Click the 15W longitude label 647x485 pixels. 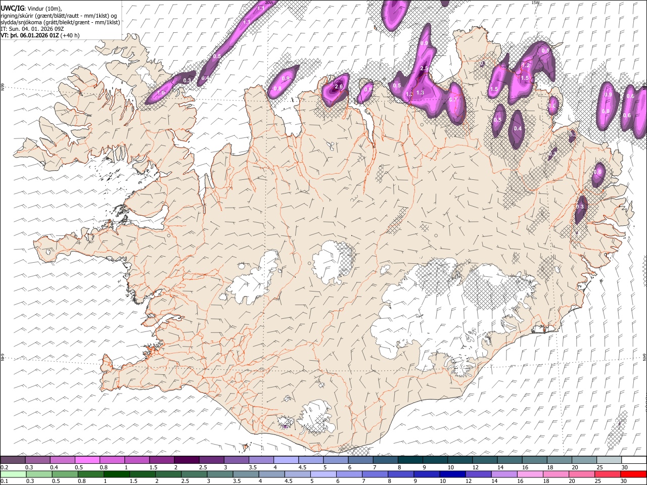click(535, 3)
